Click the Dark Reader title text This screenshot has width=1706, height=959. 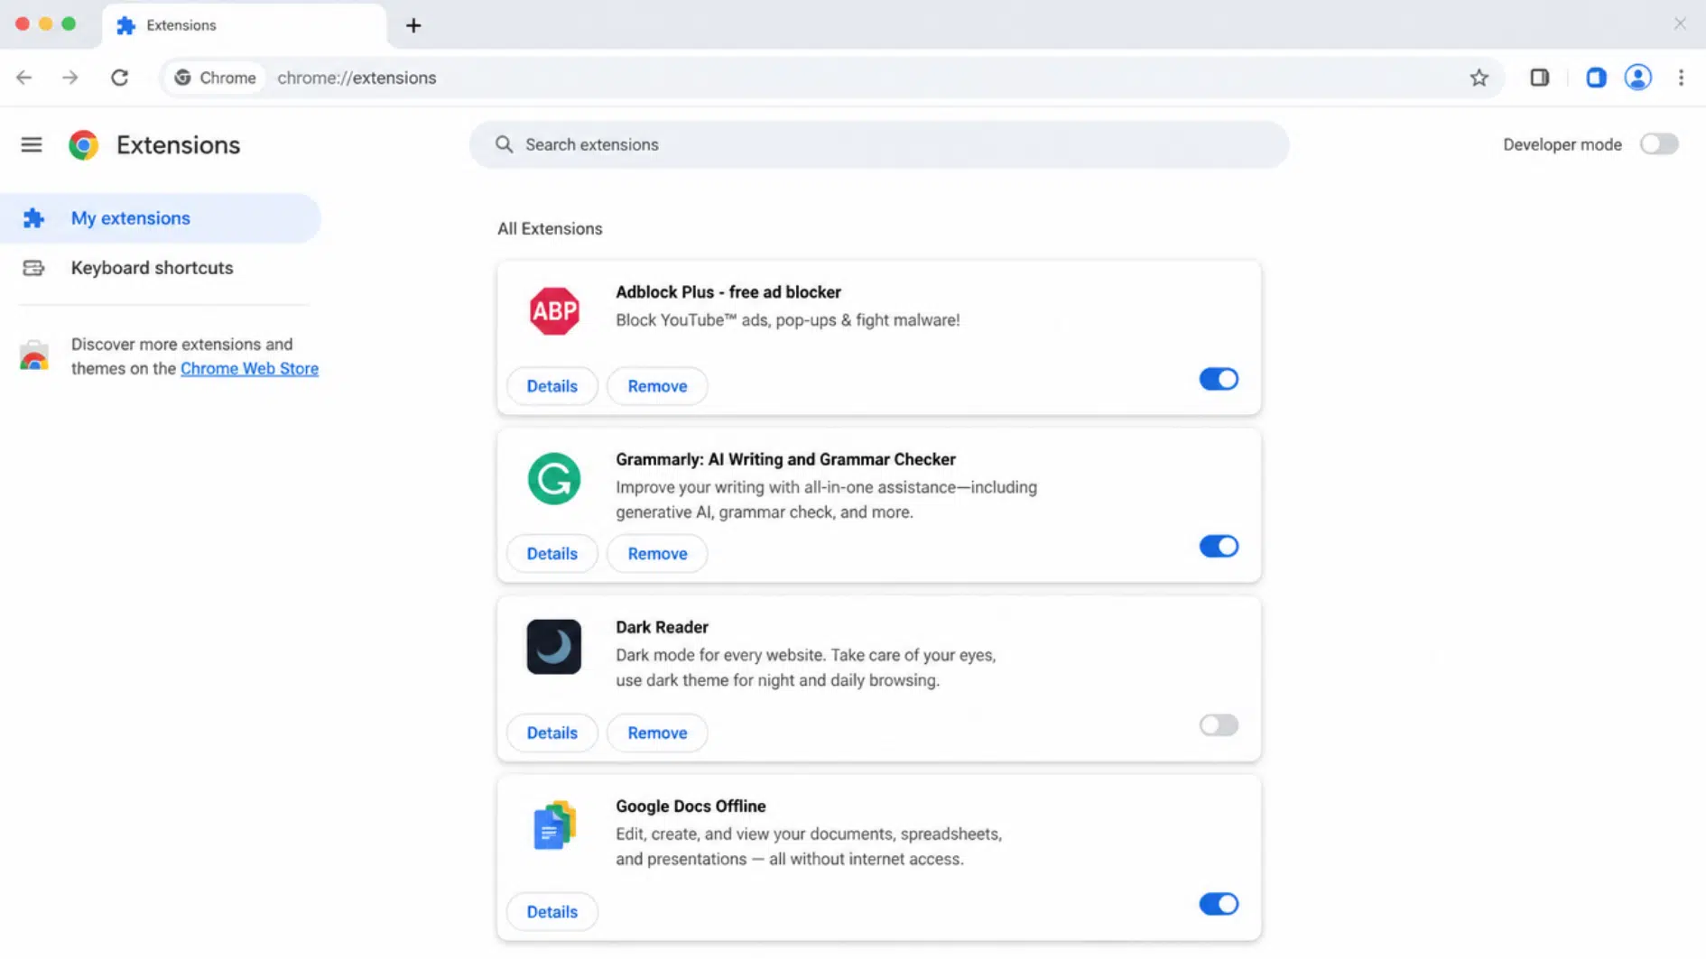(x=662, y=627)
